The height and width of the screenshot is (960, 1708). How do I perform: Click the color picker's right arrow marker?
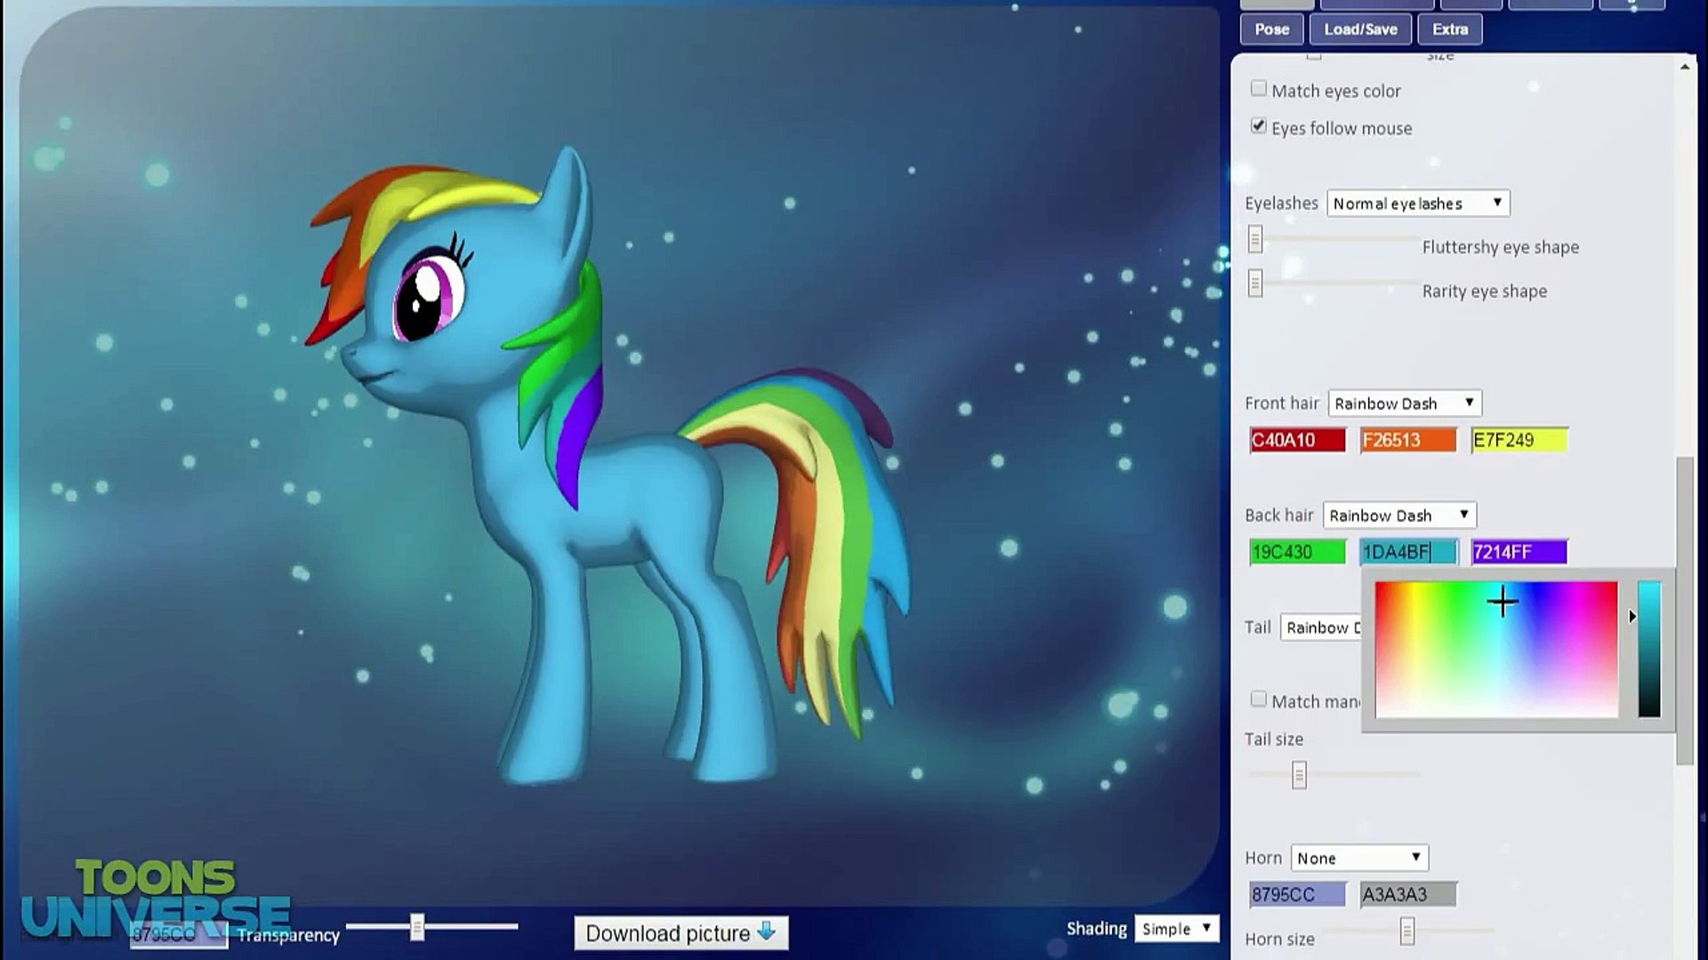pyautogui.click(x=1632, y=616)
